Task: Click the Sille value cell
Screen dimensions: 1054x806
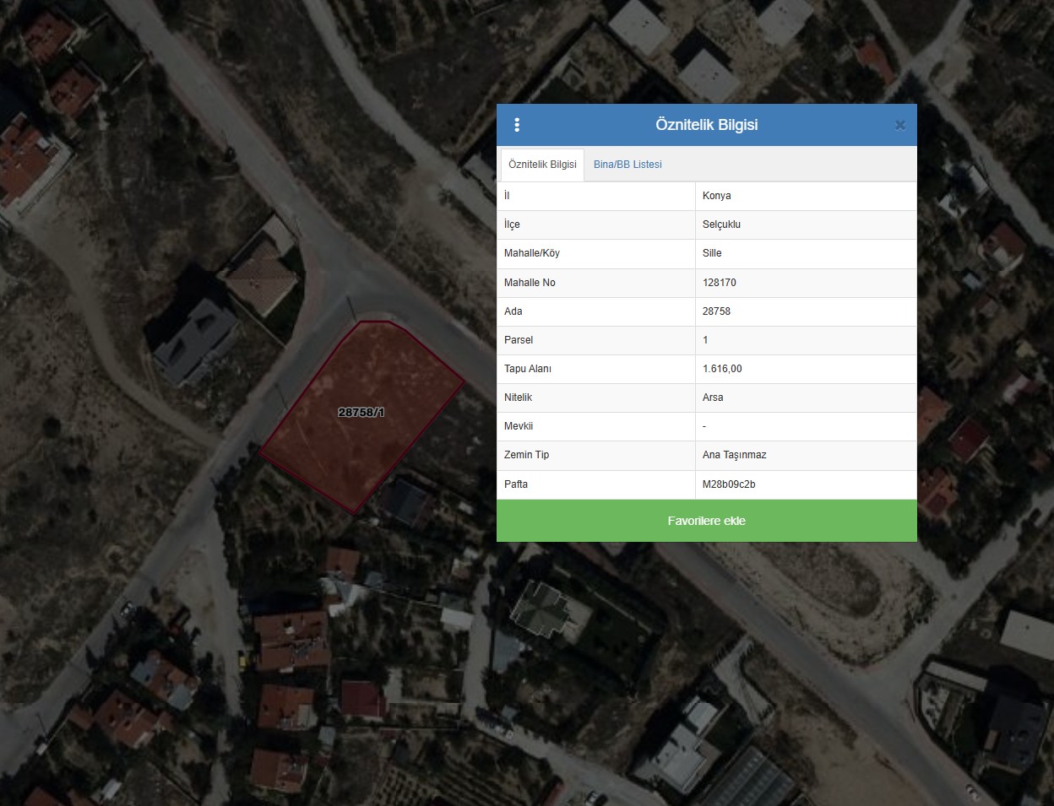Action: pos(806,253)
